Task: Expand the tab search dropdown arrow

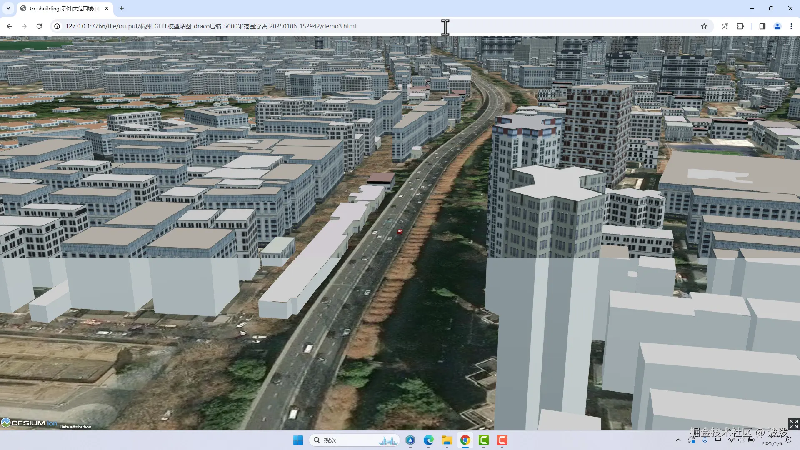Action: (x=8, y=8)
